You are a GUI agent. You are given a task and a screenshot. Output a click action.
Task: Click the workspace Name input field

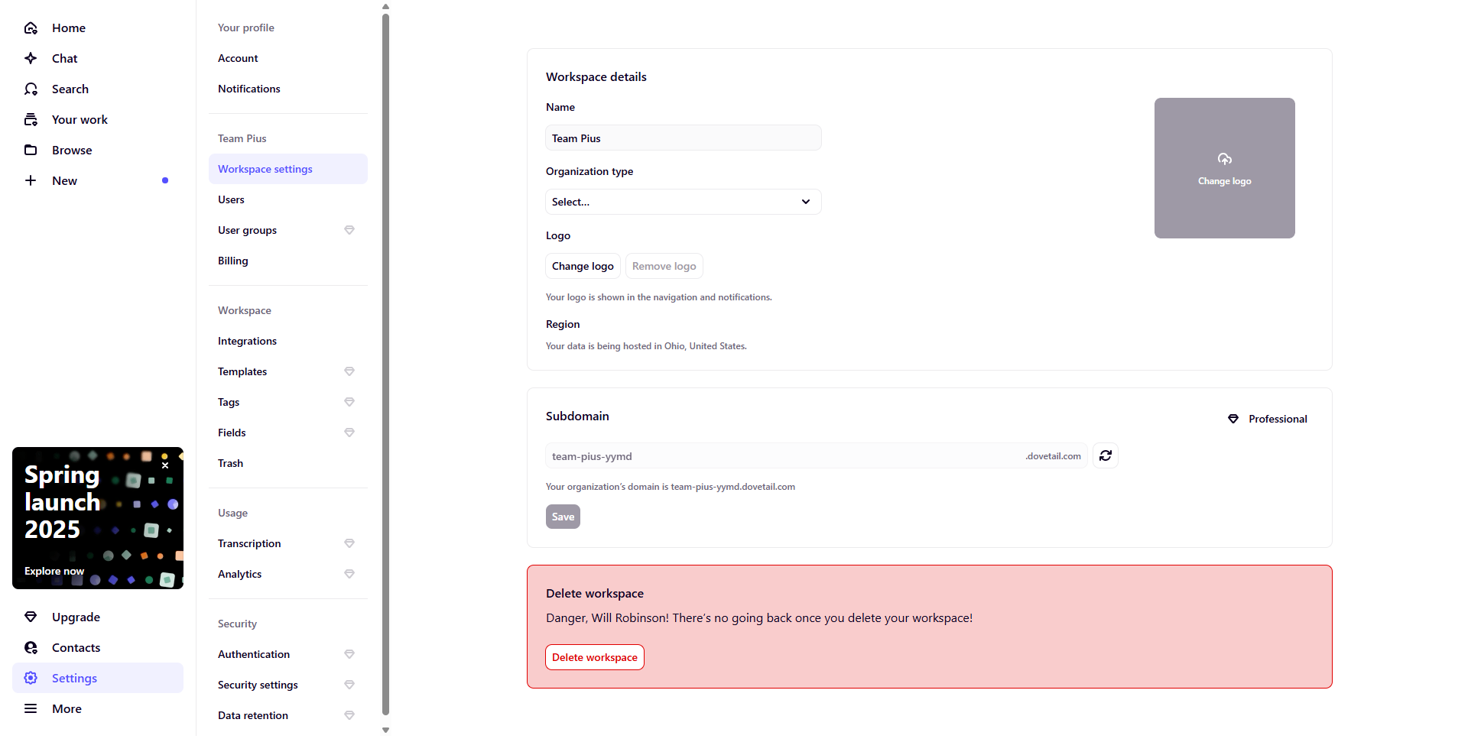click(x=683, y=138)
